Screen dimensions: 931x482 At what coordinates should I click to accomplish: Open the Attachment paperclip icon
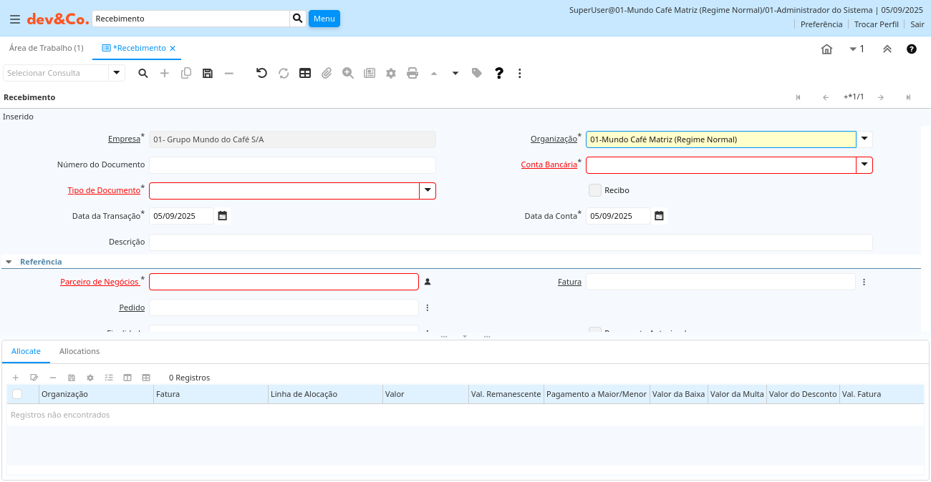pos(327,73)
